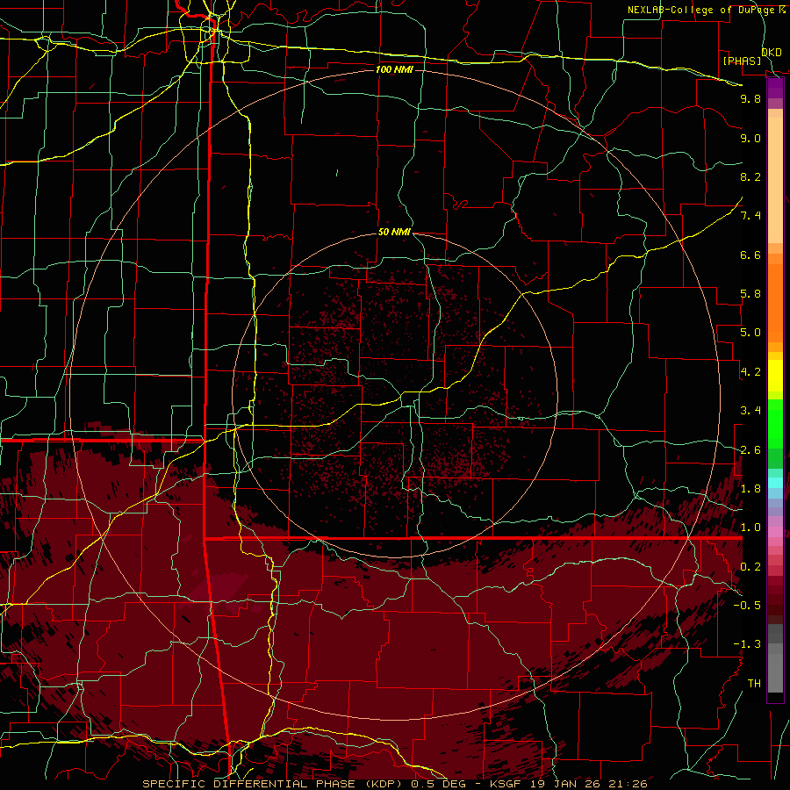Click the 7.4 value on color scale
The image size is (790, 790).
(x=750, y=216)
